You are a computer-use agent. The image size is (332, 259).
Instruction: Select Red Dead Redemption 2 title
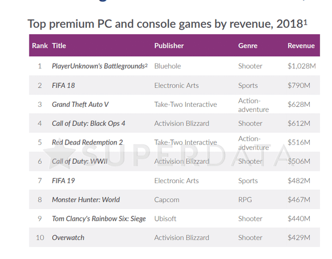[87, 142]
